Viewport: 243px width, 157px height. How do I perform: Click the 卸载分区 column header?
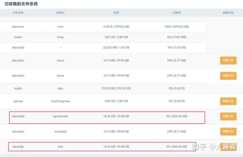(x=228, y=13)
